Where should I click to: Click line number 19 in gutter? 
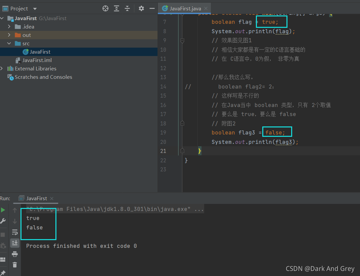point(163,133)
